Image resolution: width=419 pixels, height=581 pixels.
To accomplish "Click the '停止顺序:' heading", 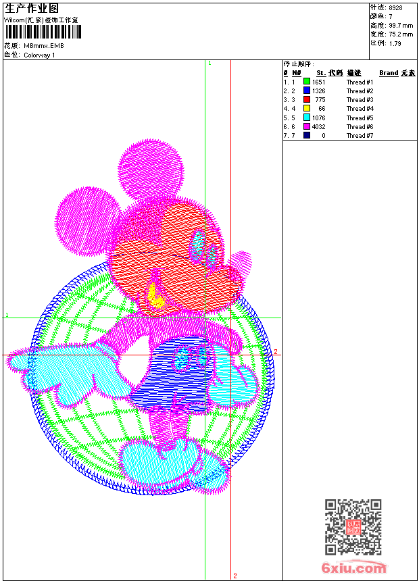I will [x=299, y=64].
